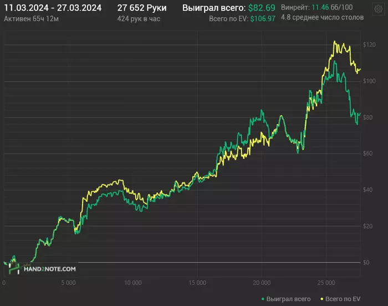Click the 25 000 x-axis label
This screenshot has width=388, height=306.
[x=326, y=283]
